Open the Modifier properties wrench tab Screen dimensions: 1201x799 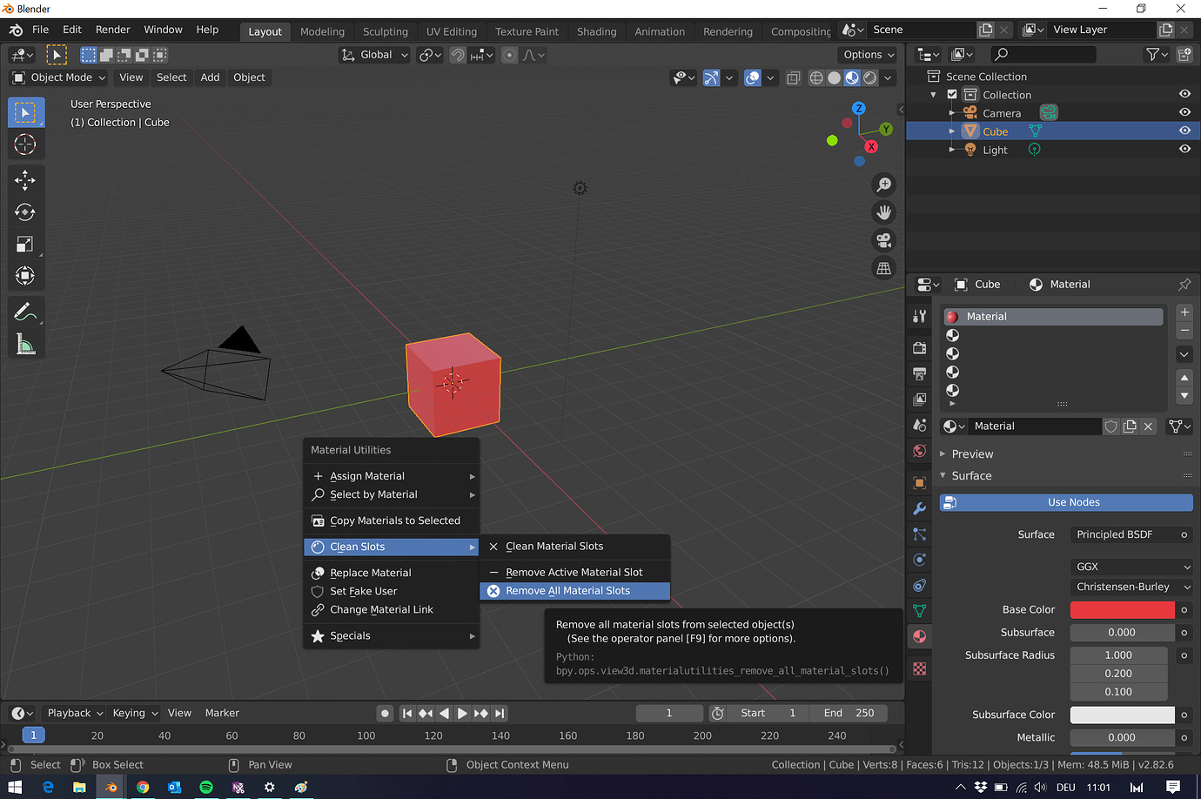click(919, 508)
